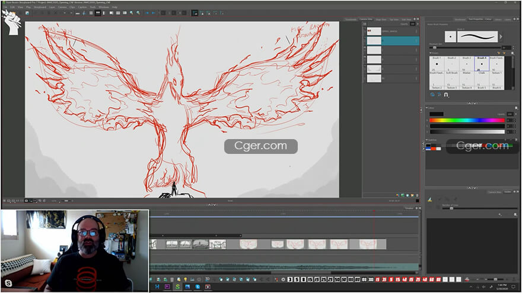Screen dimensions: 522x293
Task: Switch to the Top View tab
Action: 394,20
